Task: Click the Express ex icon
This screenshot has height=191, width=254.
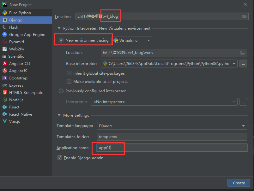Action: 5,85
